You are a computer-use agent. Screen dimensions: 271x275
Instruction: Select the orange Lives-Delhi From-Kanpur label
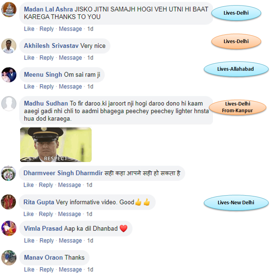click(x=238, y=107)
